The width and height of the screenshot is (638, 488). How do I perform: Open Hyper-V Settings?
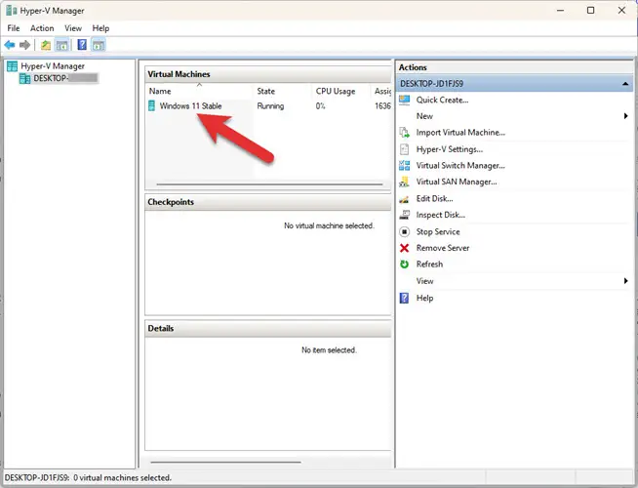coord(449,149)
